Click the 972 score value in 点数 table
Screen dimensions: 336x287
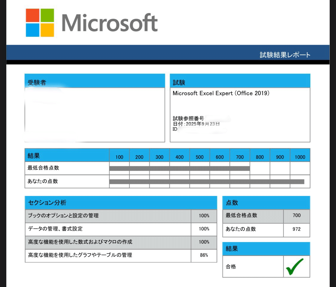(x=297, y=230)
